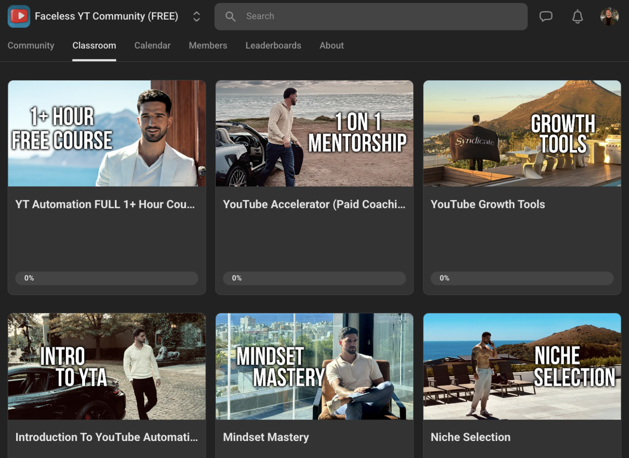Open the About tab
The width and height of the screenshot is (629, 458).
click(x=332, y=45)
